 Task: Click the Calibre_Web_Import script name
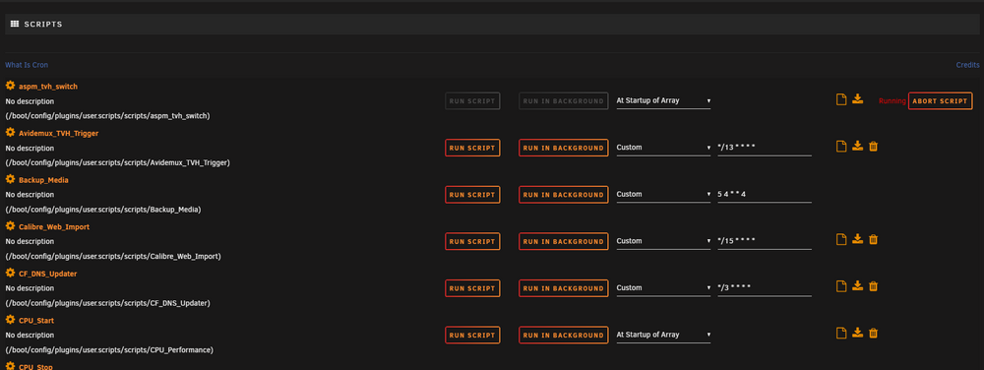54,227
